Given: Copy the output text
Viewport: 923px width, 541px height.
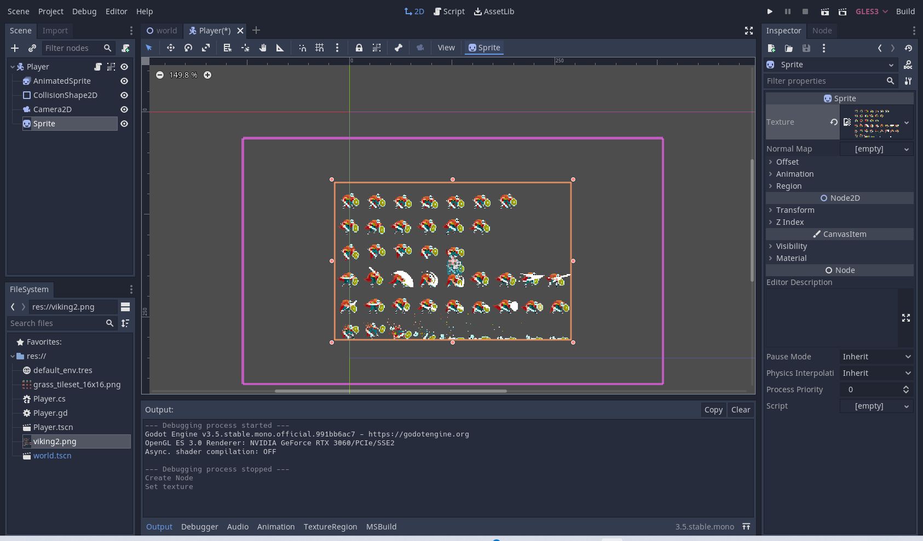Looking at the screenshot, I should point(713,410).
